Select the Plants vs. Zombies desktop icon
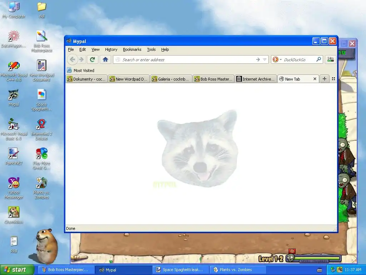This screenshot has height=275, width=366. [41, 188]
